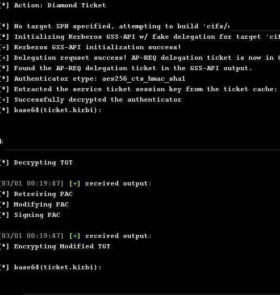
Task: Click 'Kerberos GSS-API initialization success!' text
Action: (97, 47)
